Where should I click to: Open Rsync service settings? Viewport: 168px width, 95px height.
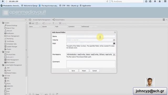click(7, 83)
